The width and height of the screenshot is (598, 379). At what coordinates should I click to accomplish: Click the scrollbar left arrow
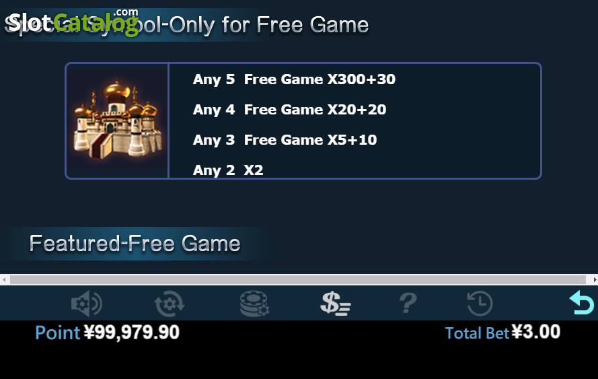(x=4, y=280)
